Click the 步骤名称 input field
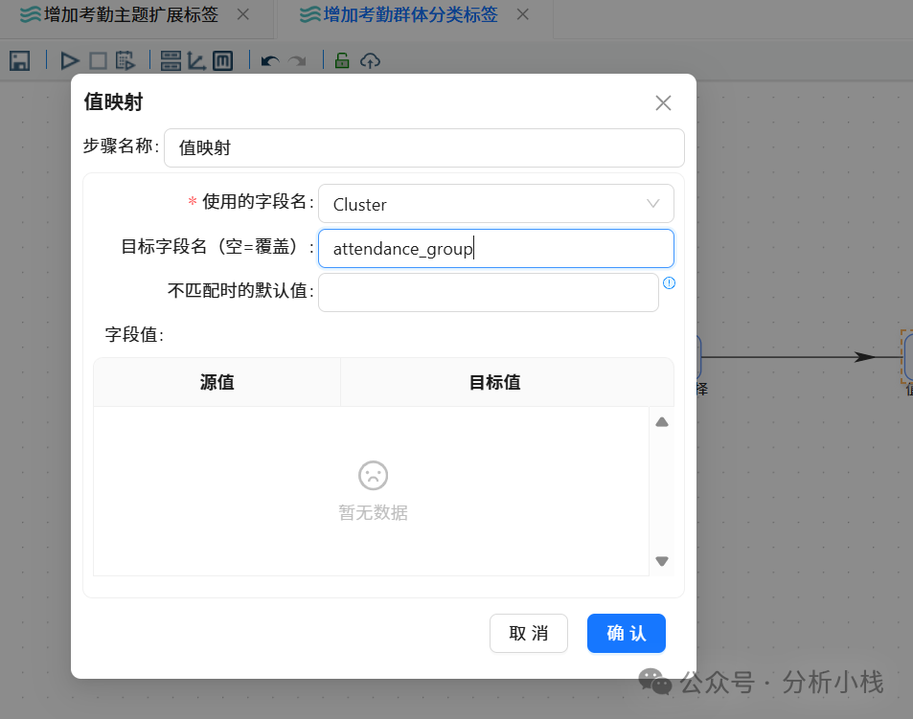Viewport: 913px width, 719px height. click(424, 147)
